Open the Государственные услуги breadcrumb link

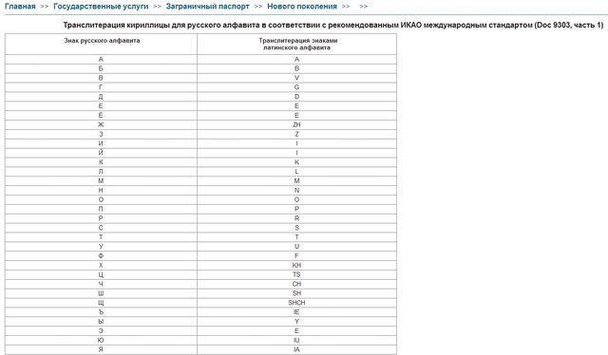[101, 7]
